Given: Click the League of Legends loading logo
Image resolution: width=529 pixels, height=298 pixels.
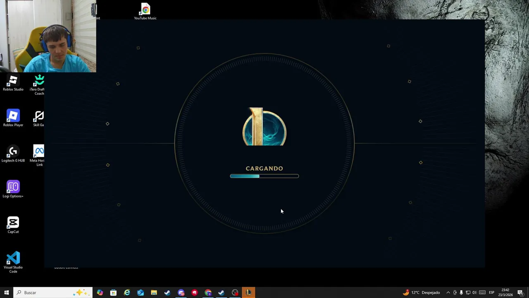Looking at the screenshot, I should [x=264, y=127].
